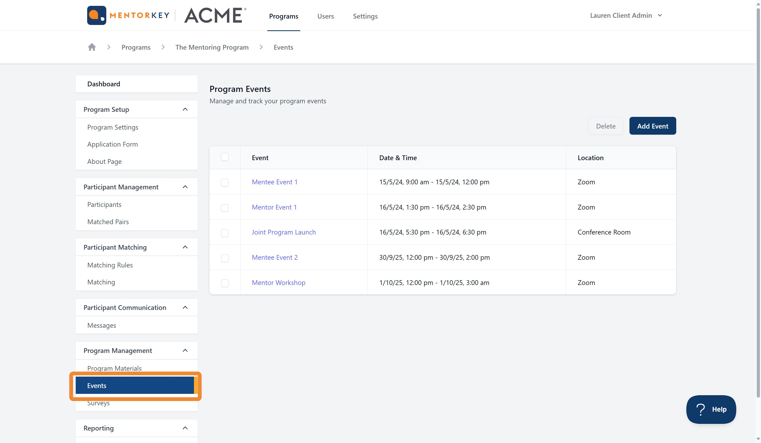Open the home breadcrumb icon
Image resolution: width=761 pixels, height=443 pixels.
pyautogui.click(x=92, y=47)
